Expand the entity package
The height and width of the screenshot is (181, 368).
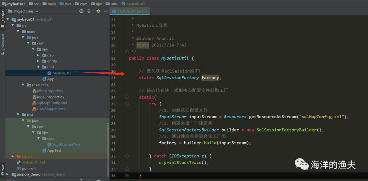(x=39, y=61)
